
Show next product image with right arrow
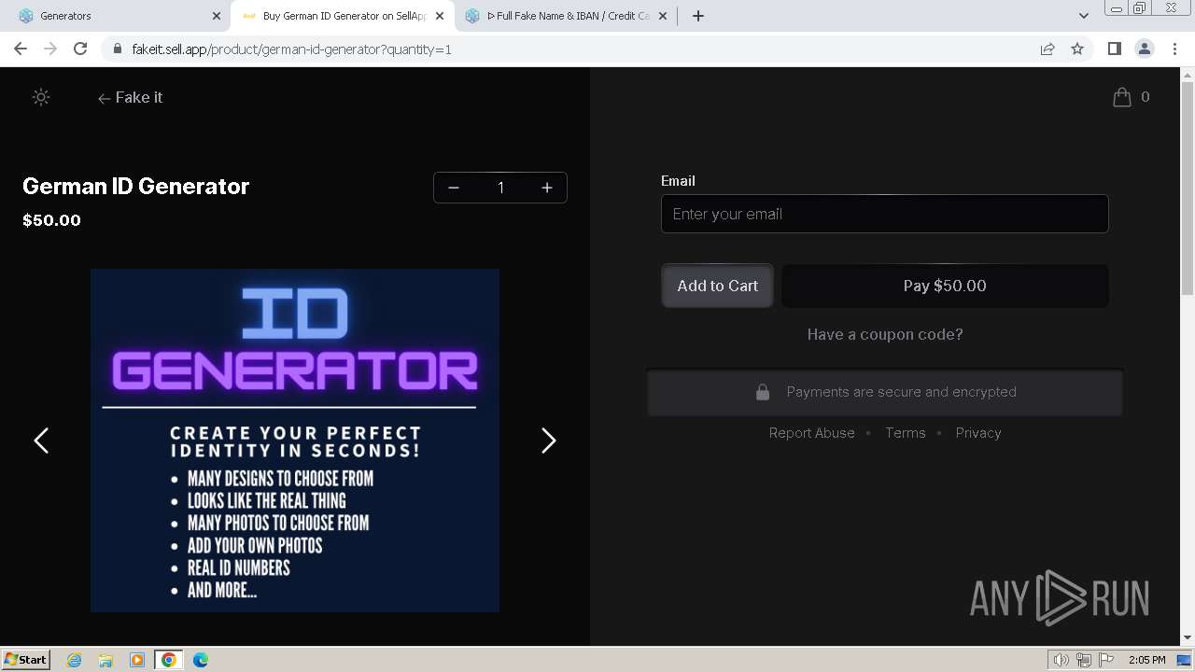(549, 441)
